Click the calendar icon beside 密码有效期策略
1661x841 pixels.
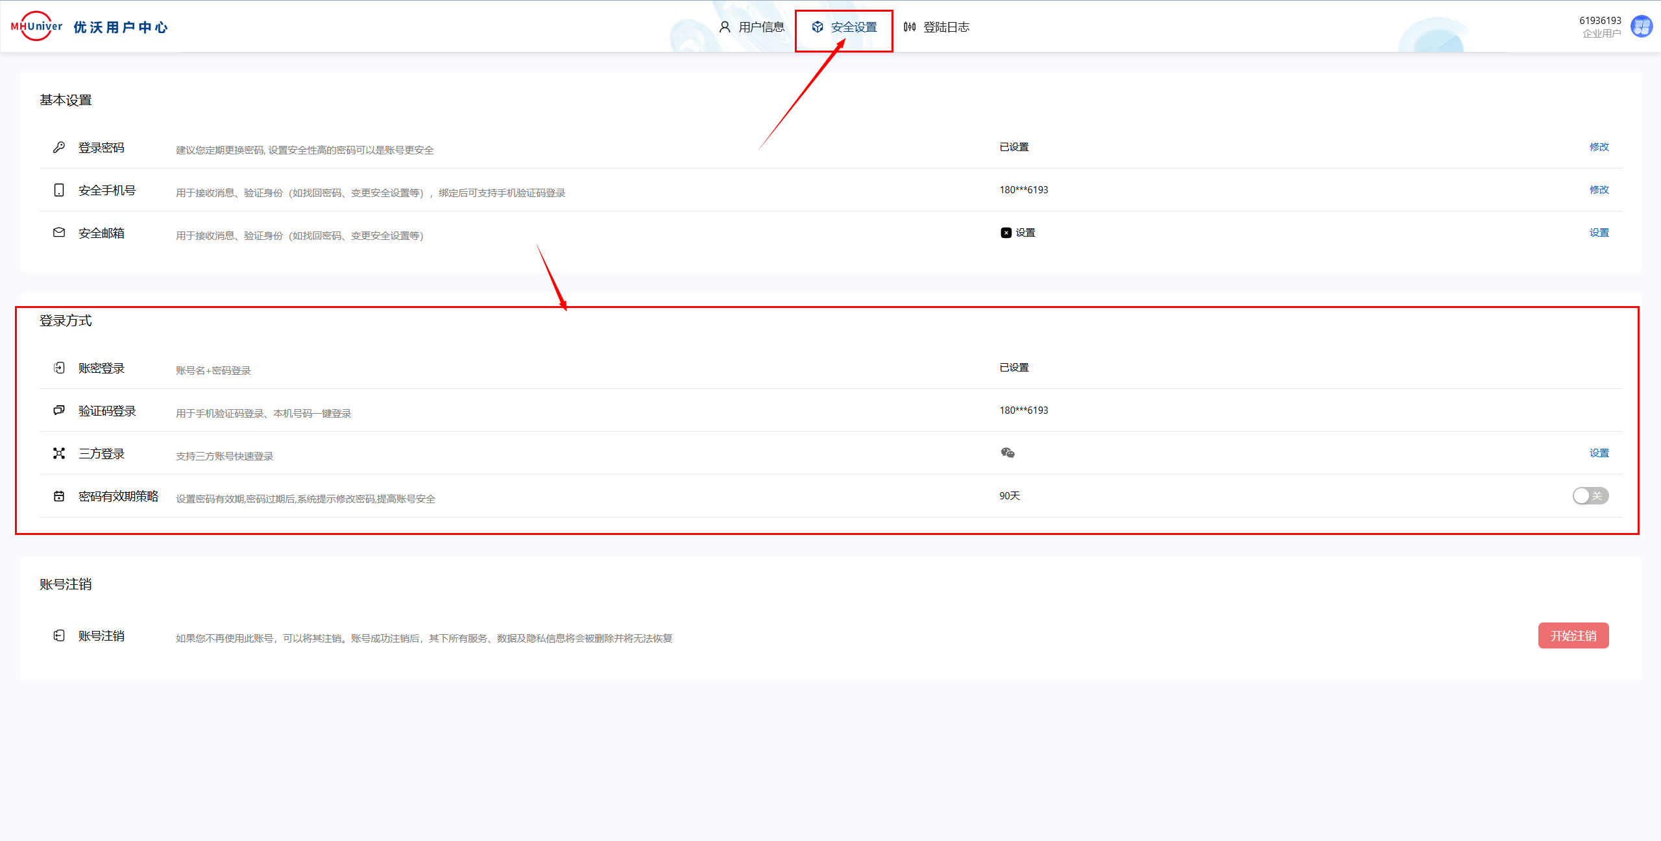[59, 496]
